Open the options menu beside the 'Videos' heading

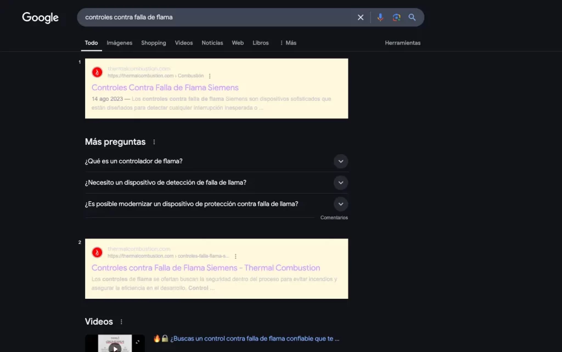pyautogui.click(x=121, y=322)
